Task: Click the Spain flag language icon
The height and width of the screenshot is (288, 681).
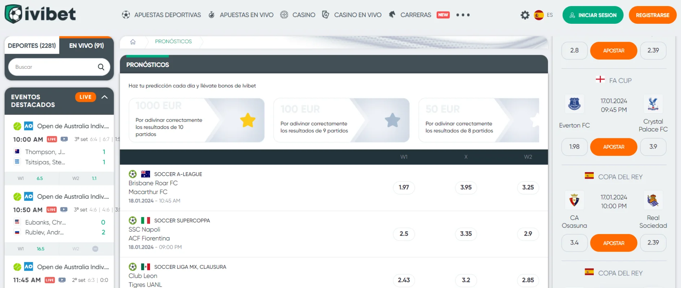Action: (x=539, y=15)
